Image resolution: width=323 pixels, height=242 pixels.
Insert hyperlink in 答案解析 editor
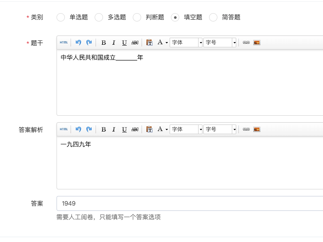coord(246,129)
